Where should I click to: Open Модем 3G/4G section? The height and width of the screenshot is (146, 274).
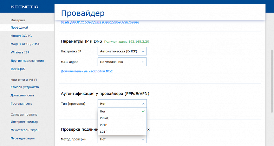(21, 36)
